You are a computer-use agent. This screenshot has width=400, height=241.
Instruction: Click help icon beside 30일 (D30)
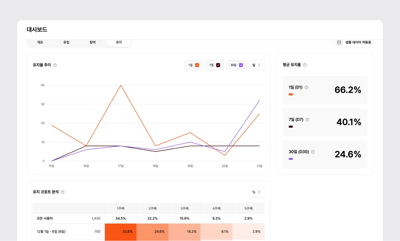pyautogui.click(x=313, y=152)
